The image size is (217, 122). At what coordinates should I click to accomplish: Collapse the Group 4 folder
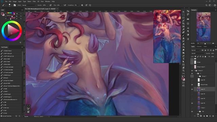pos(195,70)
